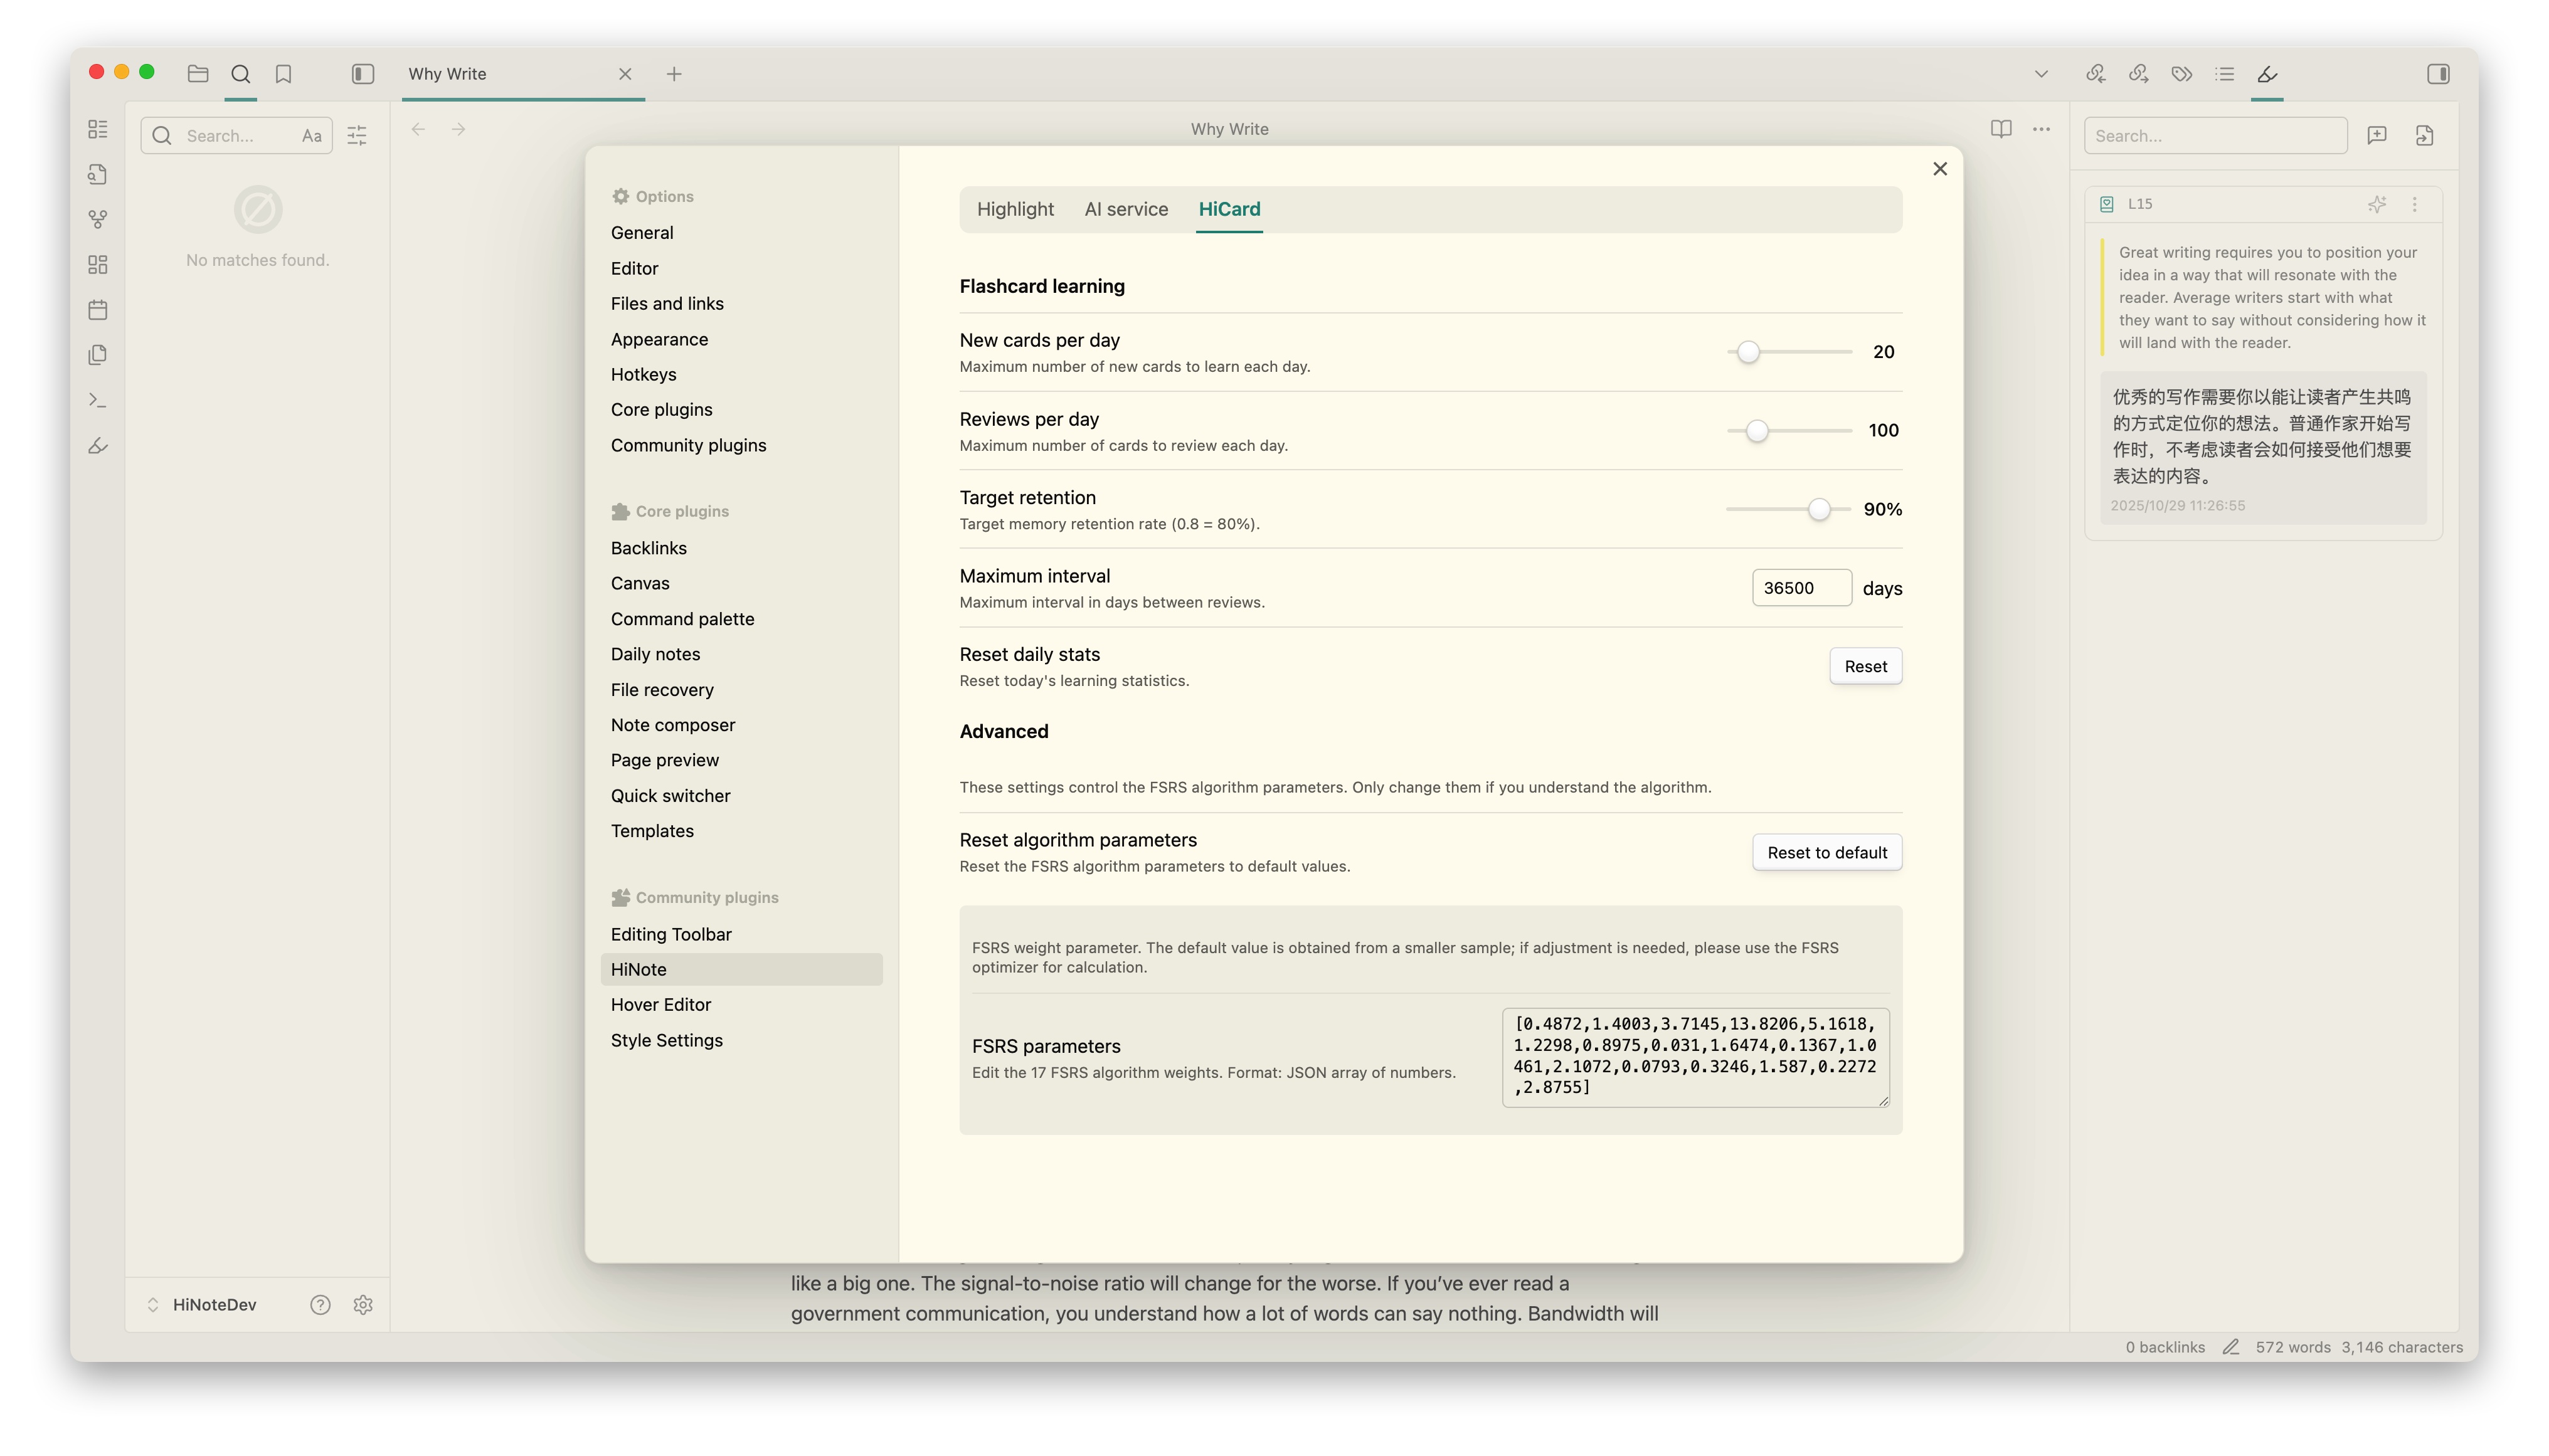Image resolution: width=2549 pixels, height=1456 pixels.
Task: Click the daily note calendar icon
Action: tap(98, 310)
